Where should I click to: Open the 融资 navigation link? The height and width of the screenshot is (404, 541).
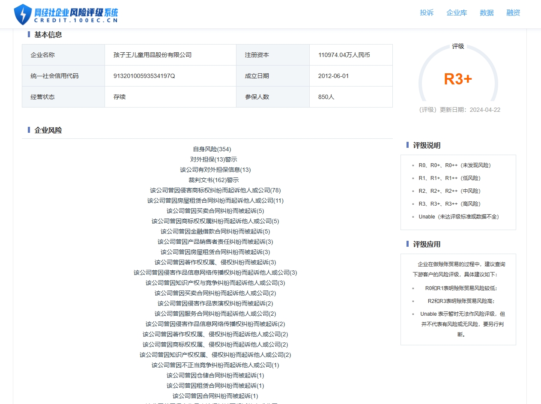pos(513,13)
